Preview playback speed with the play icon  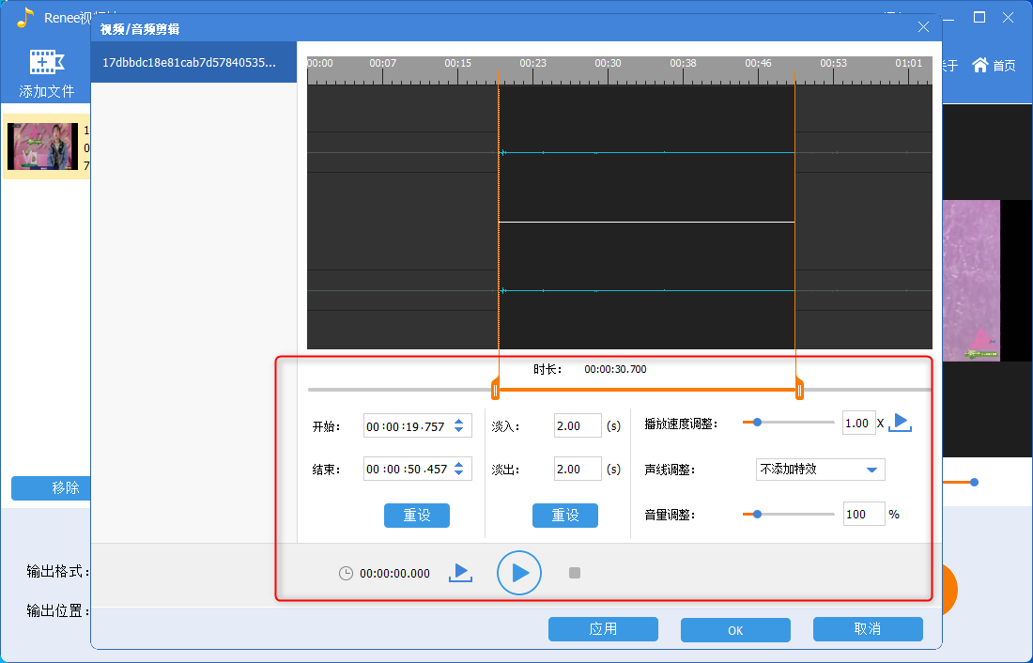[900, 423]
